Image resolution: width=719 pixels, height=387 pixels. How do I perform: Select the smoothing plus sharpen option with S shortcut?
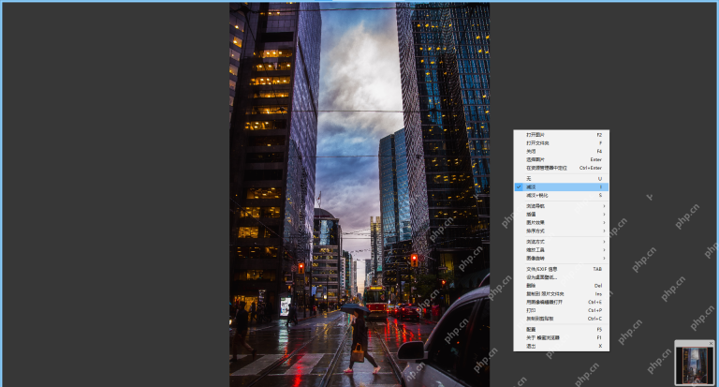[x=562, y=195]
